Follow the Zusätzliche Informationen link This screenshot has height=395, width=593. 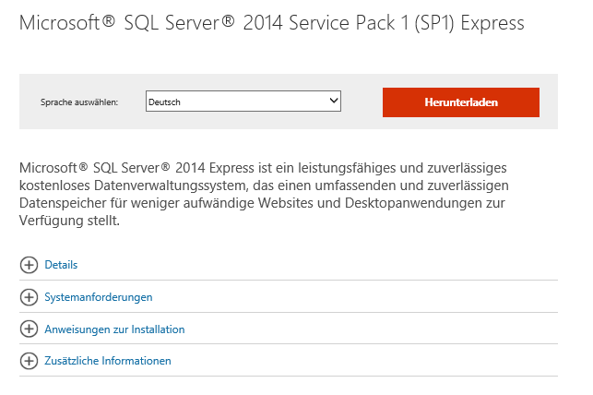[x=107, y=361]
